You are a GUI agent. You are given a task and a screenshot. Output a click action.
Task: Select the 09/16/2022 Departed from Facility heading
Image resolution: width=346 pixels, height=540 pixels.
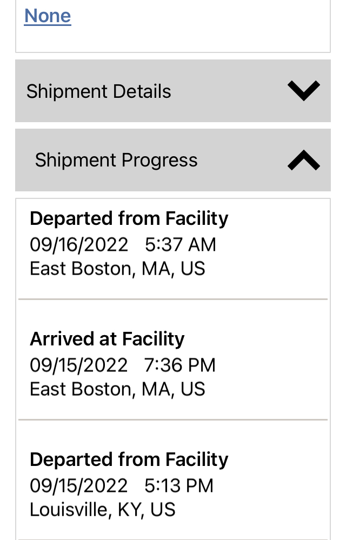tap(129, 218)
